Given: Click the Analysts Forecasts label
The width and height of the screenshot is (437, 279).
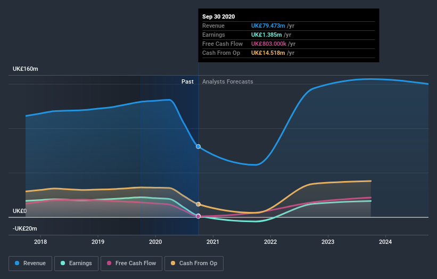Looking at the screenshot, I should [x=228, y=81].
